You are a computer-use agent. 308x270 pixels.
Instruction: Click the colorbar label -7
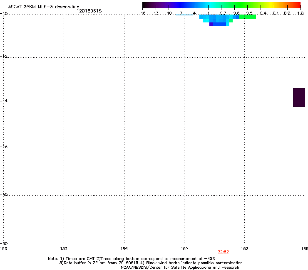coord(179,13)
